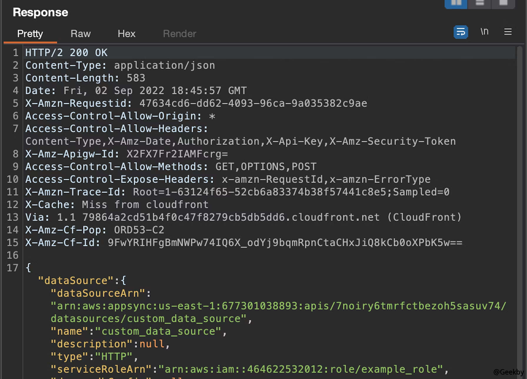Click the serviceRoleArn example_role value
Viewport: 527px width, 379px height.
click(x=301, y=369)
